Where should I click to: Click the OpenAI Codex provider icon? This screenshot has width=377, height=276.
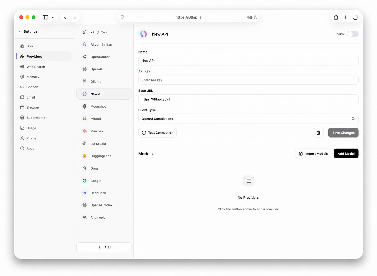(85, 205)
